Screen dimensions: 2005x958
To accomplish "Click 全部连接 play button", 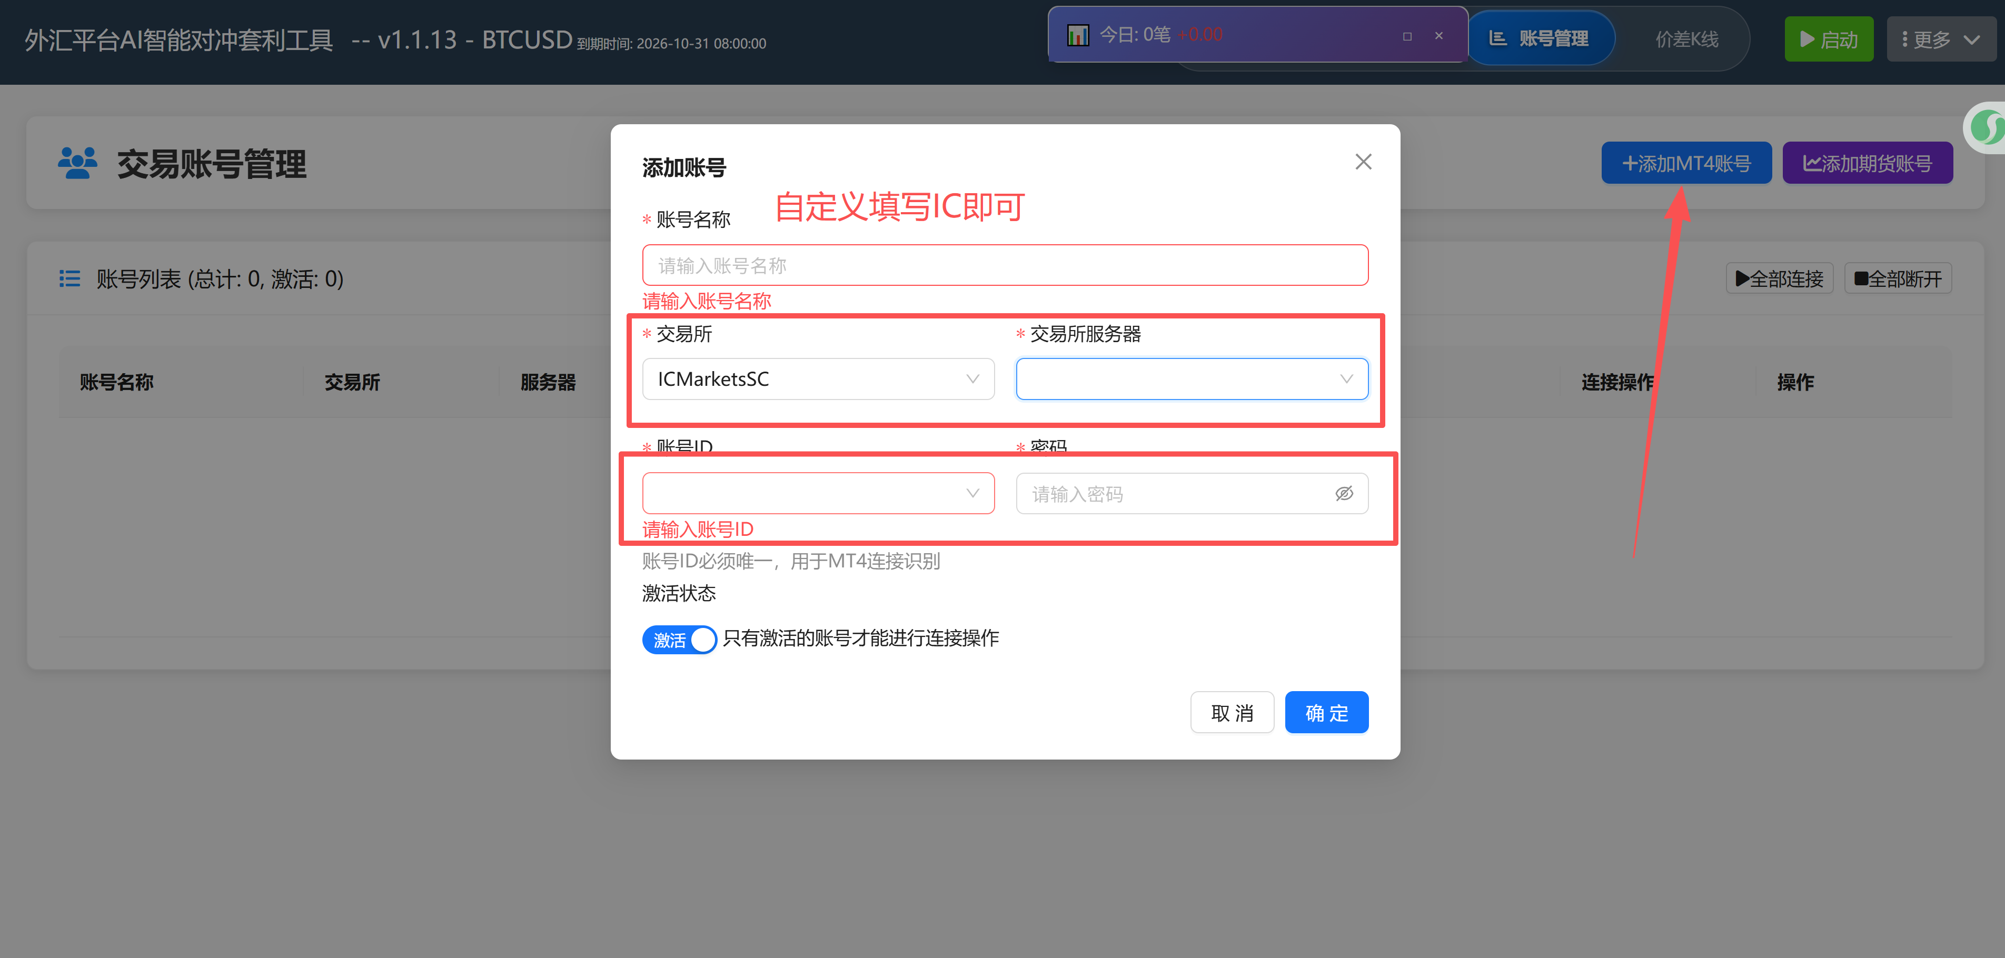I will pos(1779,278).
